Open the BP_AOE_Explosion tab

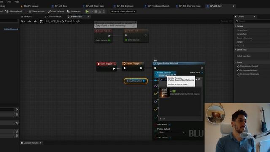124,6
